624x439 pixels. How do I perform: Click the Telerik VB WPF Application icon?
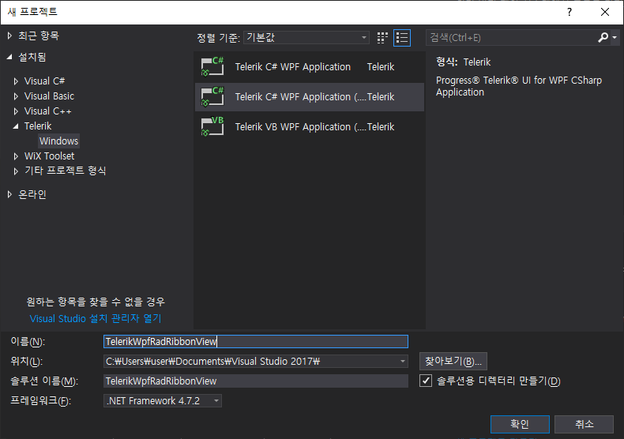pos(212,126)
